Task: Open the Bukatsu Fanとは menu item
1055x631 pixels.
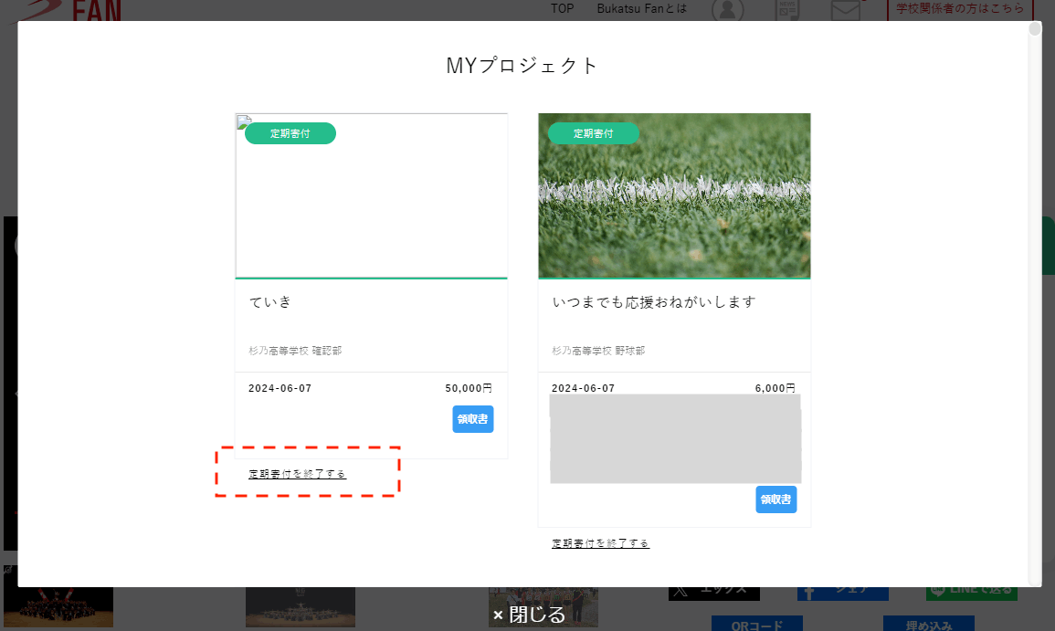Action: tap(642, 9)
